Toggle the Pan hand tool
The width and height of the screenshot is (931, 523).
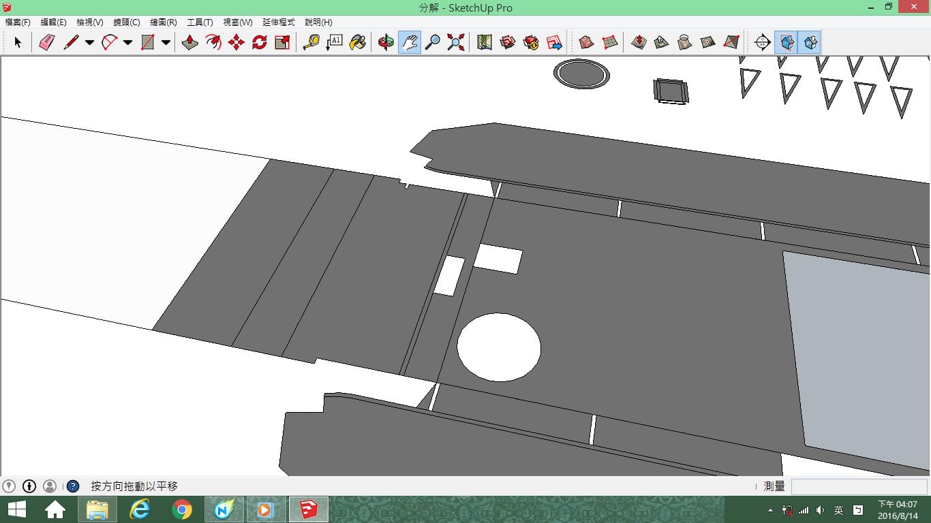tap(409, 42)
